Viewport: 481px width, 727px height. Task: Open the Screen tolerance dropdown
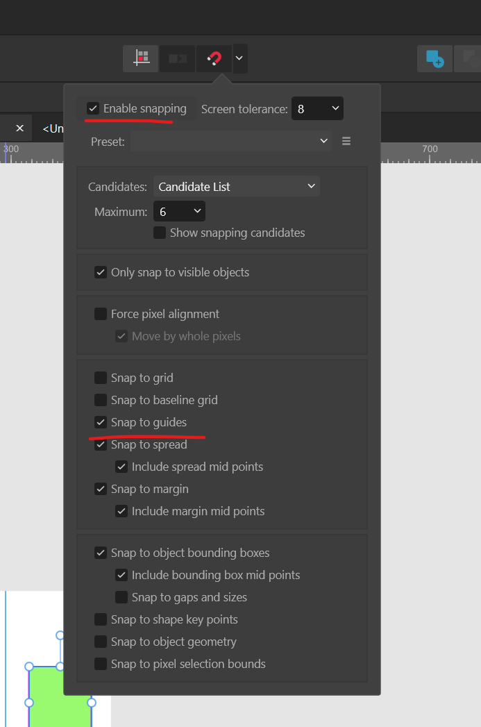317,108
